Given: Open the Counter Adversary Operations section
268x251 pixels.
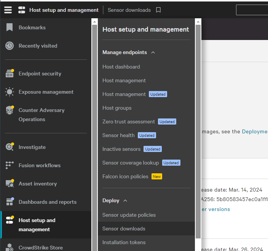Looking at the screenshot, I should click(x=41, y=115).
